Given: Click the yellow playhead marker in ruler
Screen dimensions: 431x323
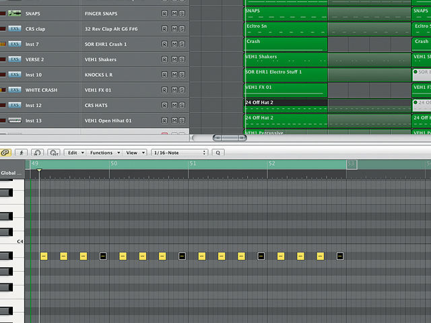Looking at the screenshot, I should click(x=39, y=170).
